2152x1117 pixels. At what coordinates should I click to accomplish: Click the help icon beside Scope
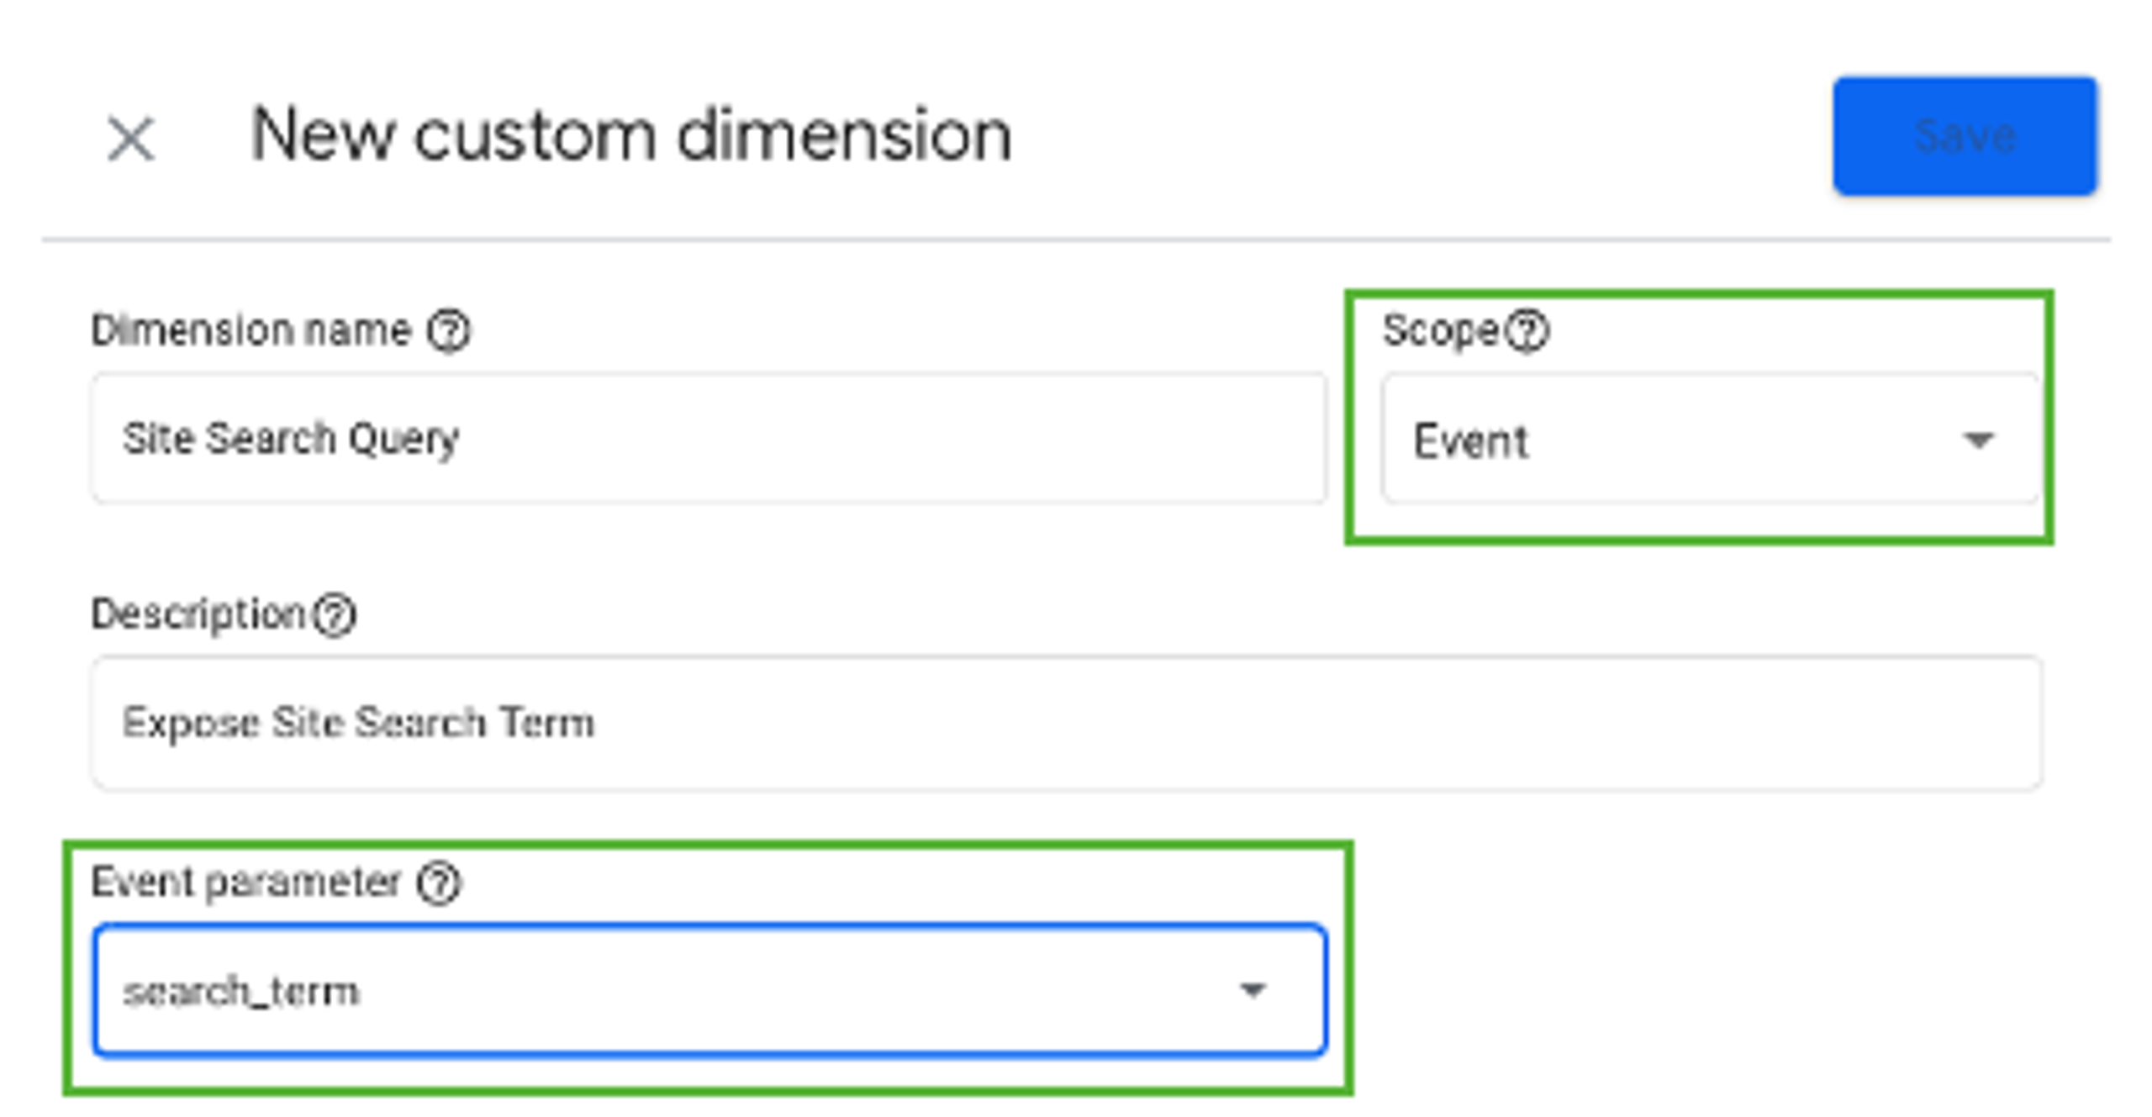click(x=1527, y=331)
